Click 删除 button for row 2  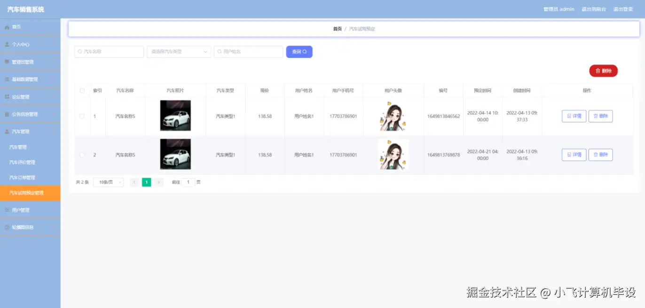pos(601,155)
